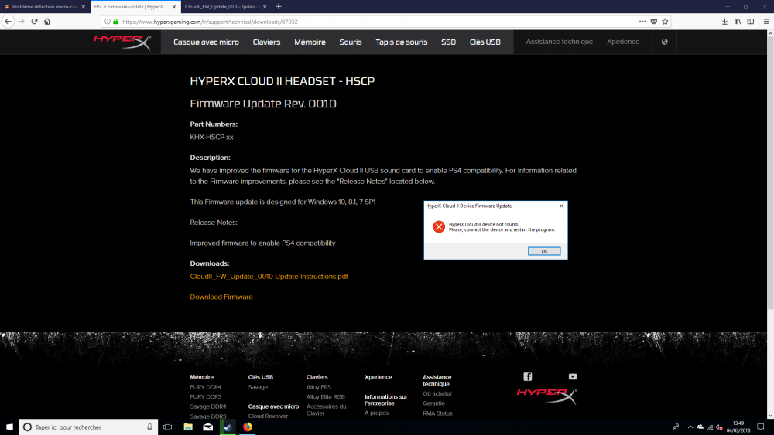
Task: Open Cloud Revolver footer link
Action: 268,416
